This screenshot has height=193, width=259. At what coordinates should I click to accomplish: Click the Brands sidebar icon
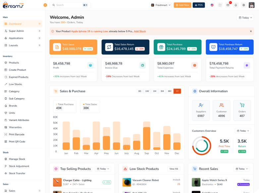6,106
